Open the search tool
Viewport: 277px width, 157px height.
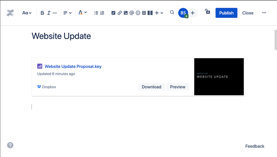pyautogui.click(x=172, y=13)
